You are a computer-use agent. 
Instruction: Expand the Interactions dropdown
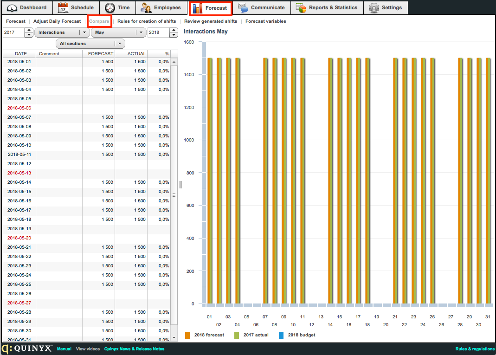(x=62, y=32)
